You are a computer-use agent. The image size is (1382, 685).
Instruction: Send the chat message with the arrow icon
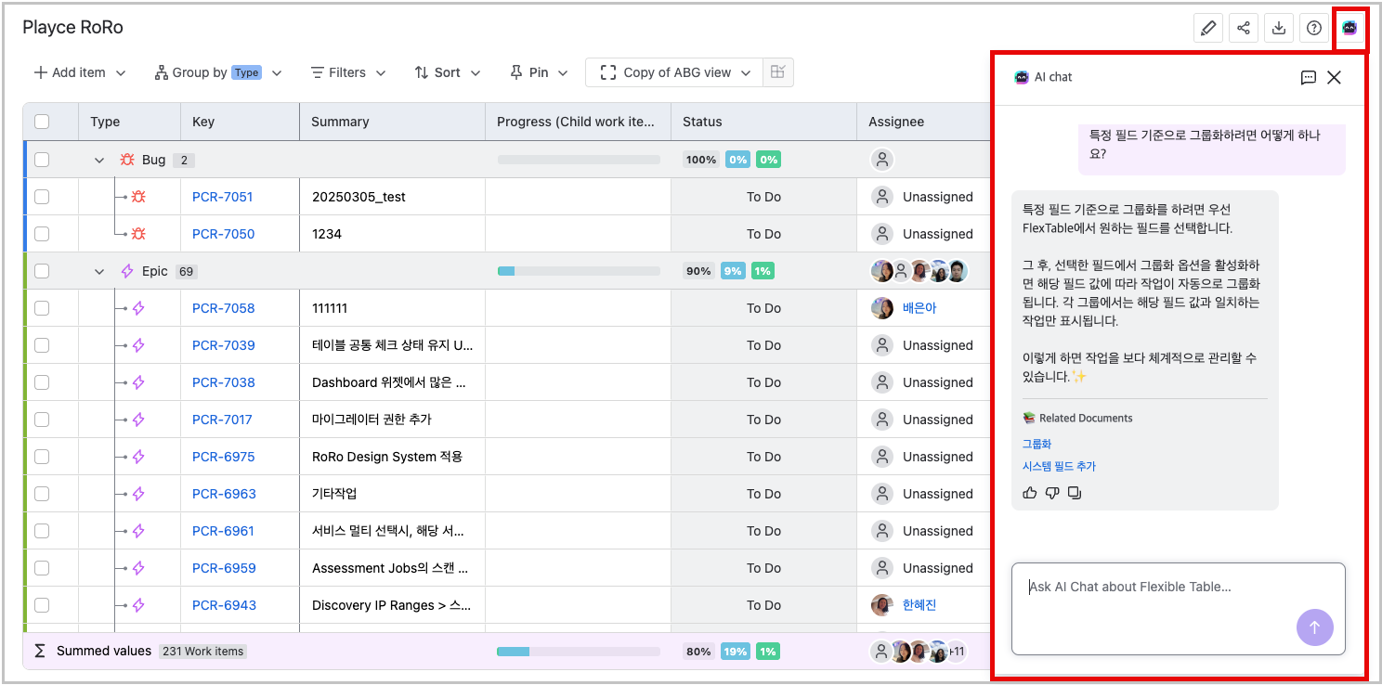click(x=1315, y=627)
